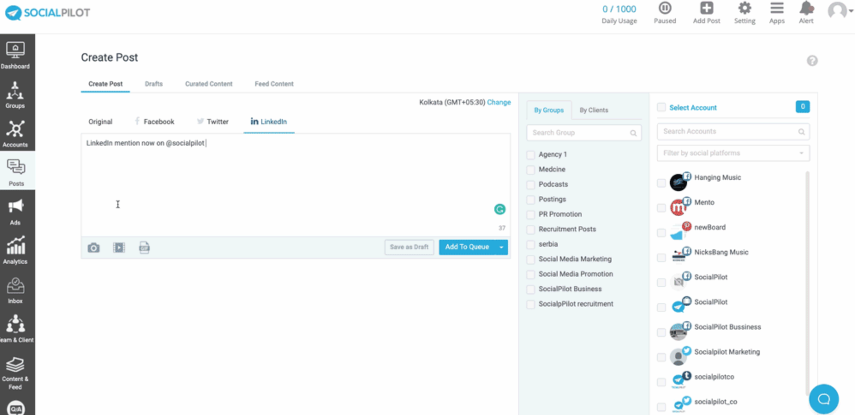Click the search icon in Search Group
The width and height of the screenshot is (855, 415).
point(633,133)
